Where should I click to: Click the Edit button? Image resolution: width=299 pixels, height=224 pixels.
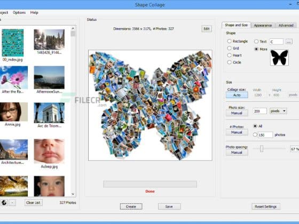207,29
